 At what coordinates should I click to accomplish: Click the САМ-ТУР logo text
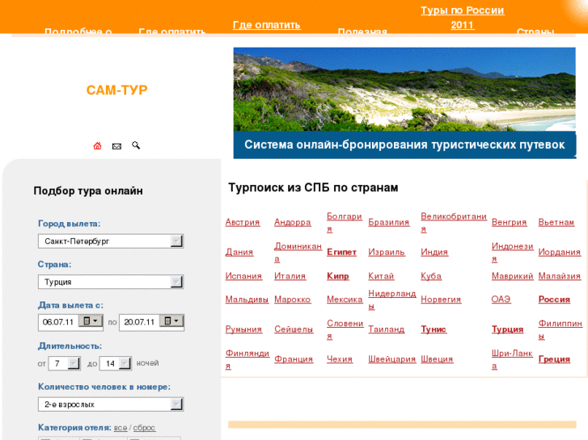coord(117,90)
